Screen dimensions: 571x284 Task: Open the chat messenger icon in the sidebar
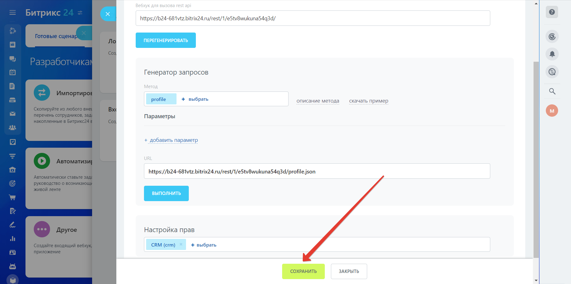point(13,59)
